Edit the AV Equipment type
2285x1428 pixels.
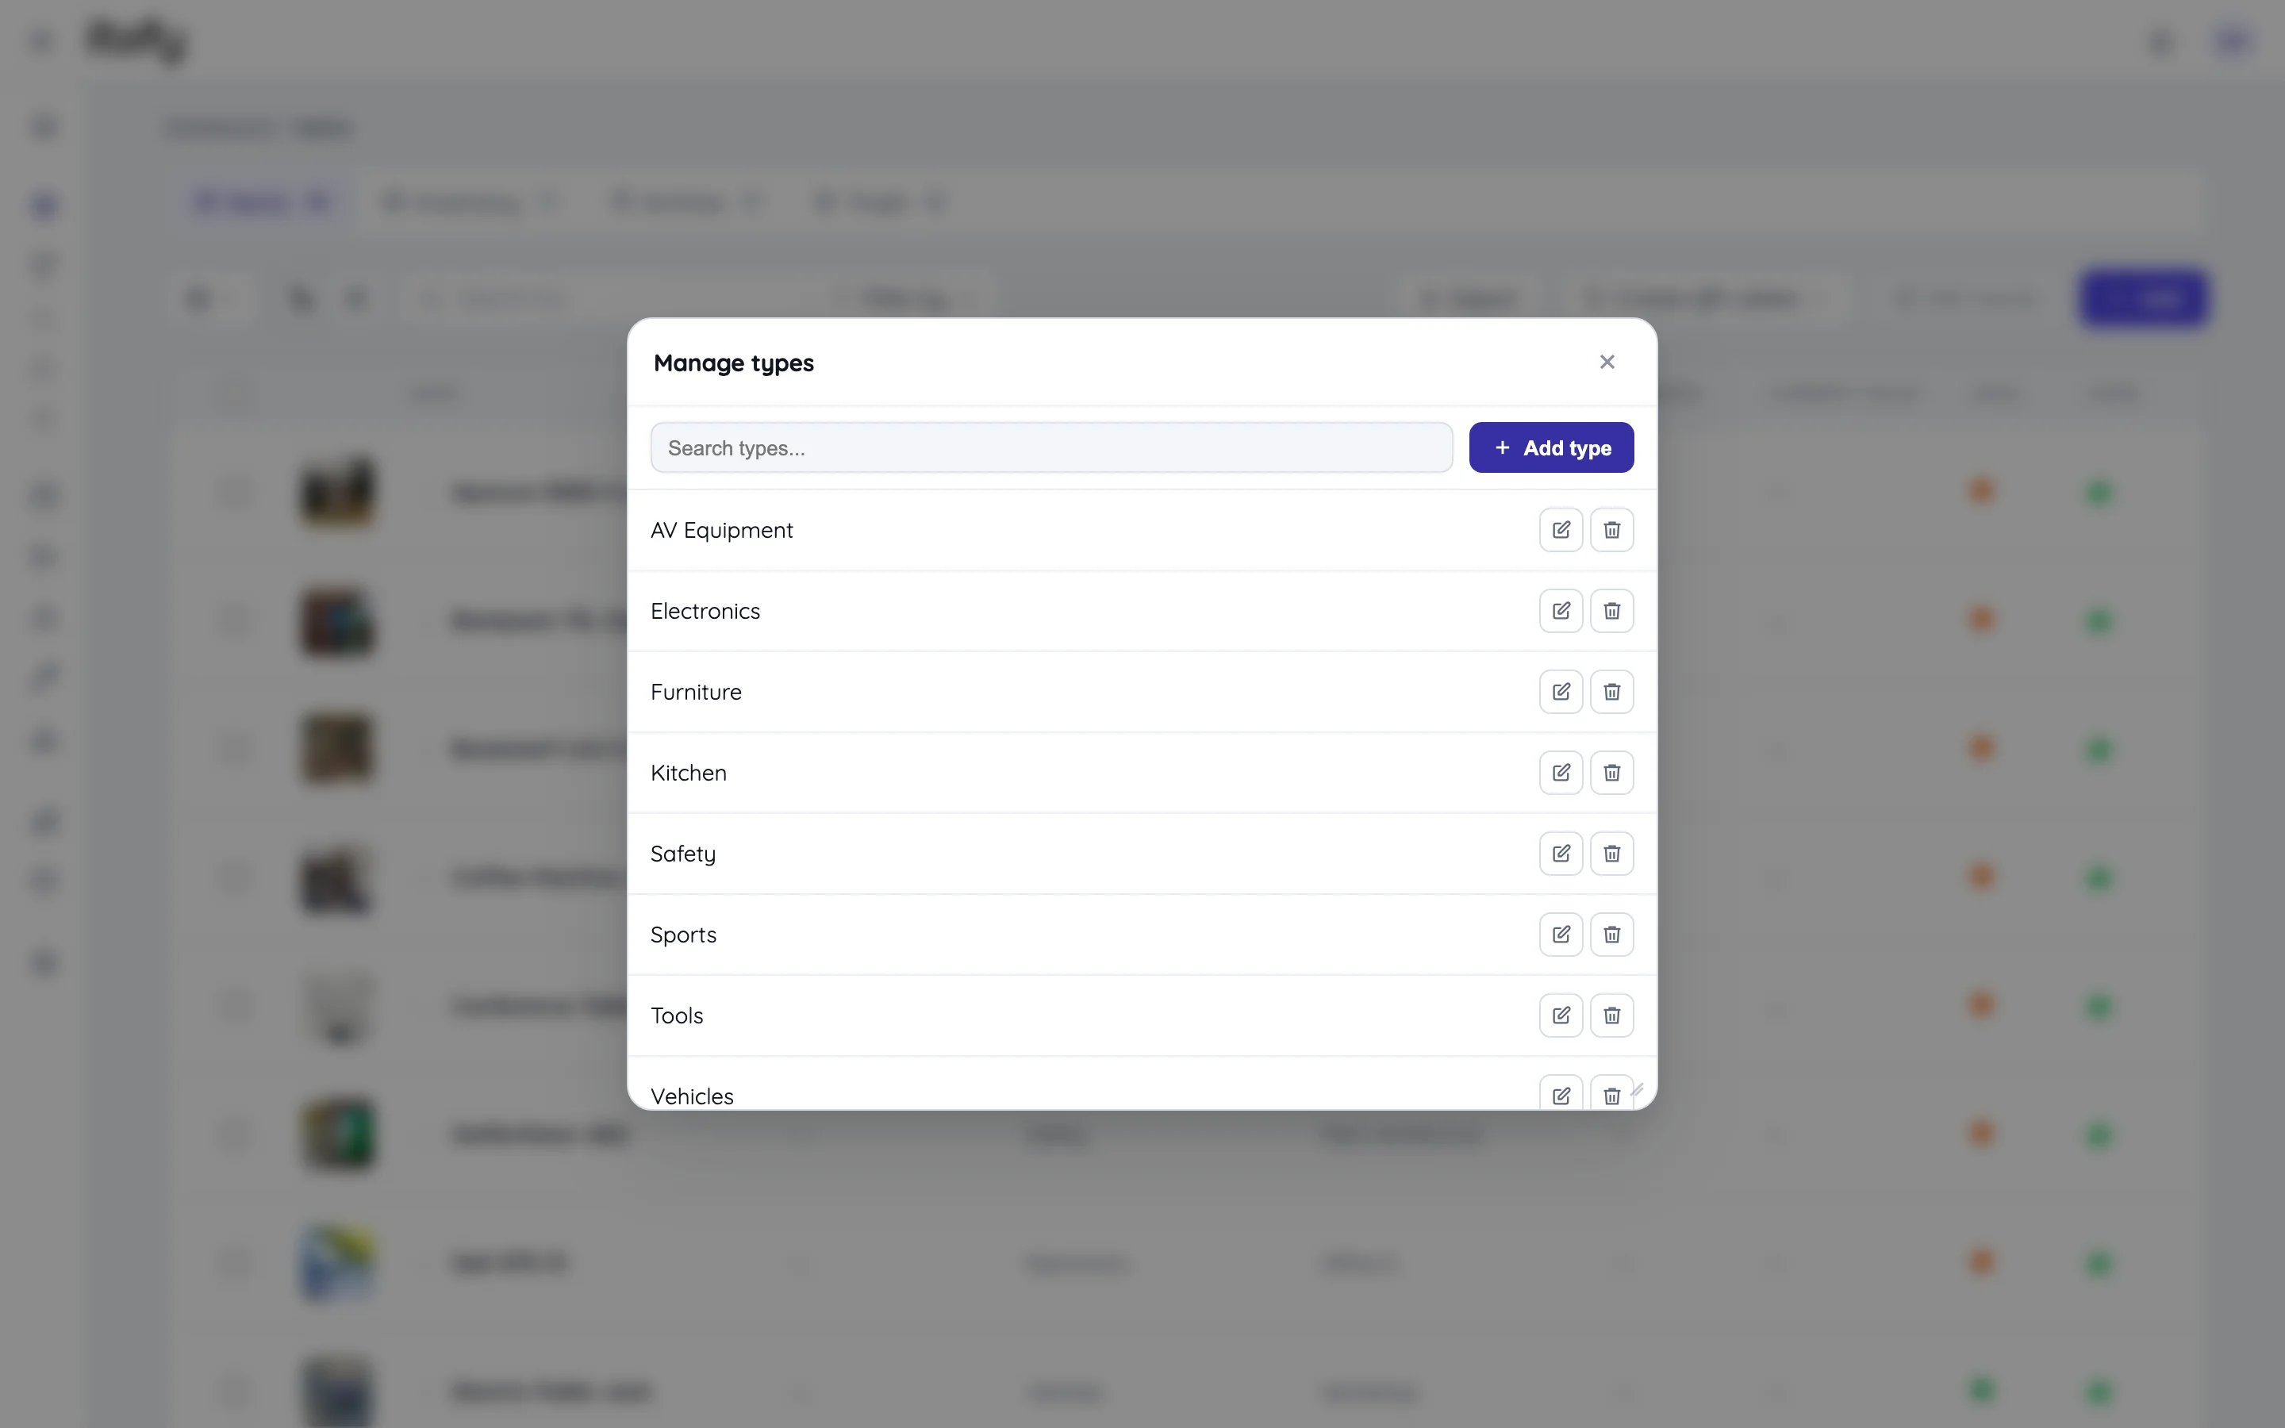coord(1561,530)
